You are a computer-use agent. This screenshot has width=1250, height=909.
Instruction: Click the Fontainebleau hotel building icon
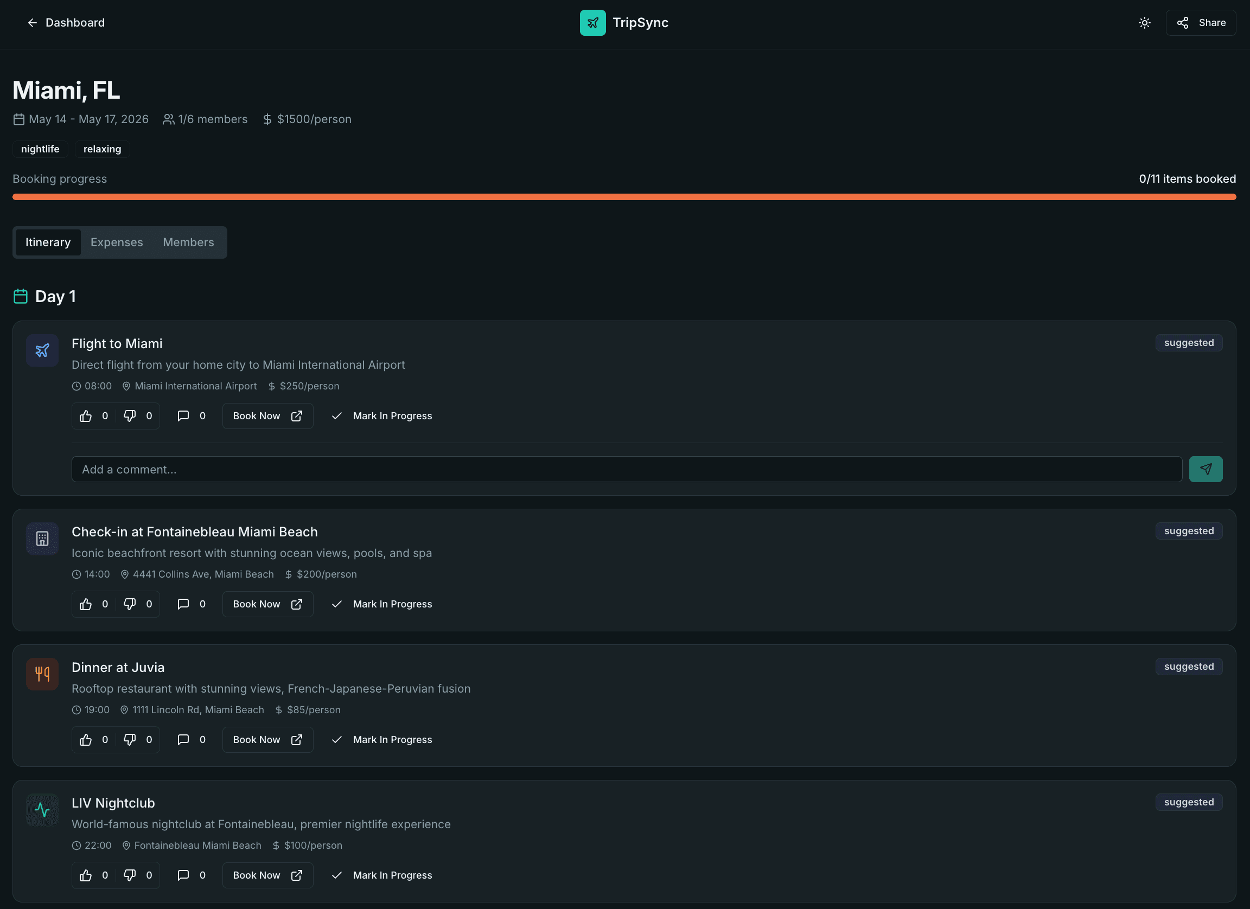click(42, 539)
